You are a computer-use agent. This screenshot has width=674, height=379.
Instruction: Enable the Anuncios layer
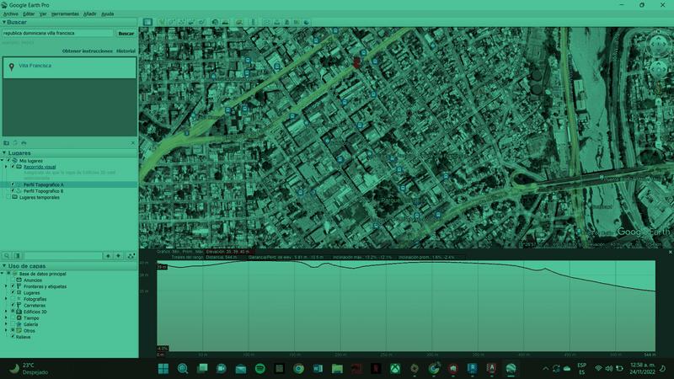(x=13, y=280)
